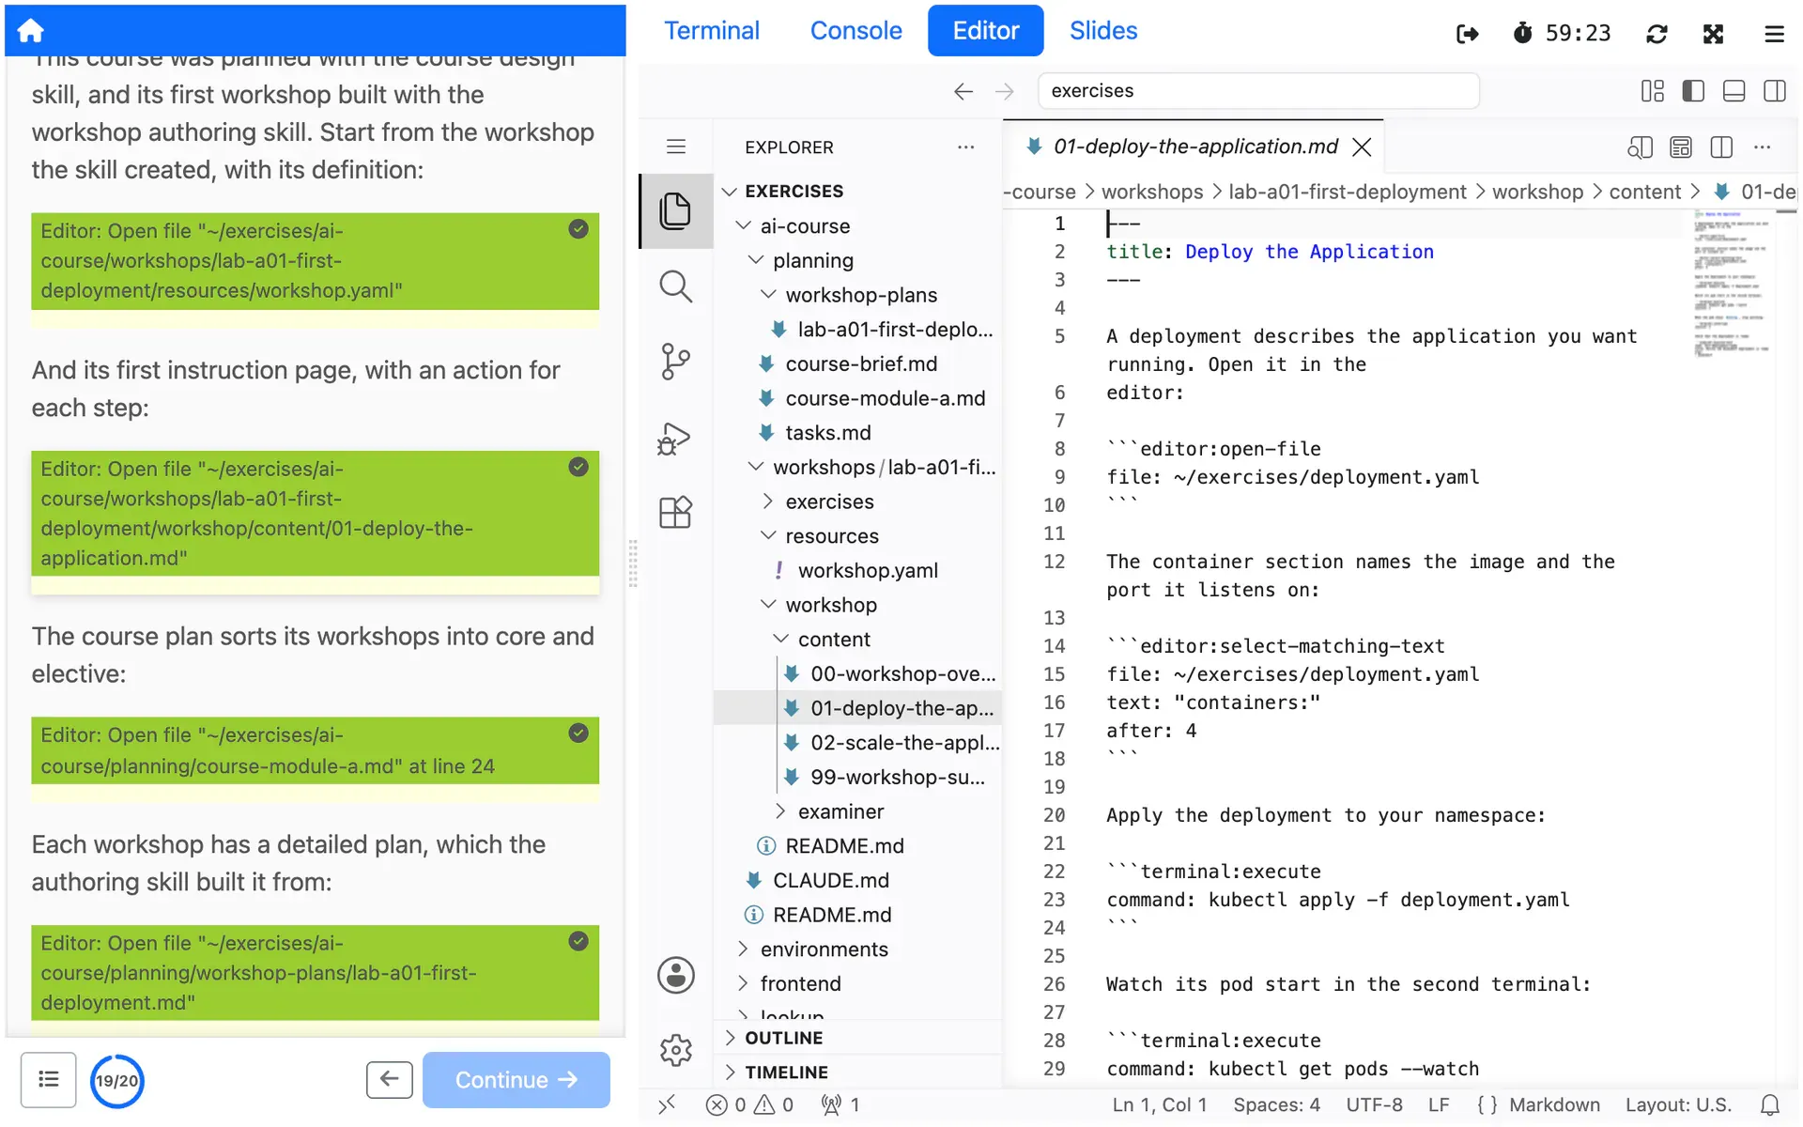
Task: Open the Accounts icon in activity bar
Action: click(675, 975)
